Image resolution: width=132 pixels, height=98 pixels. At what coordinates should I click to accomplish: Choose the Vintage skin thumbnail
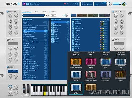[121, 75]
